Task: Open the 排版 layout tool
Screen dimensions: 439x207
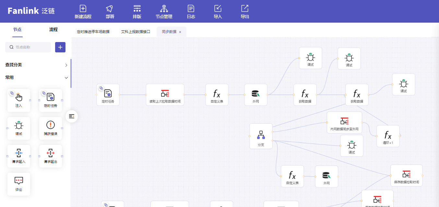Action: point(137,9)
